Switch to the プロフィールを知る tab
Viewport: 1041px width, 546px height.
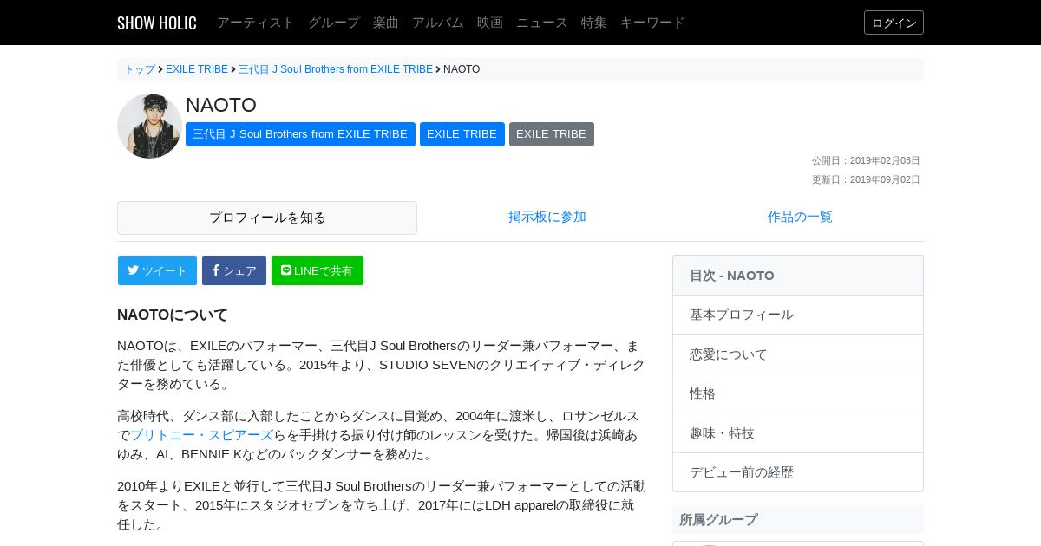coord(267,218)
